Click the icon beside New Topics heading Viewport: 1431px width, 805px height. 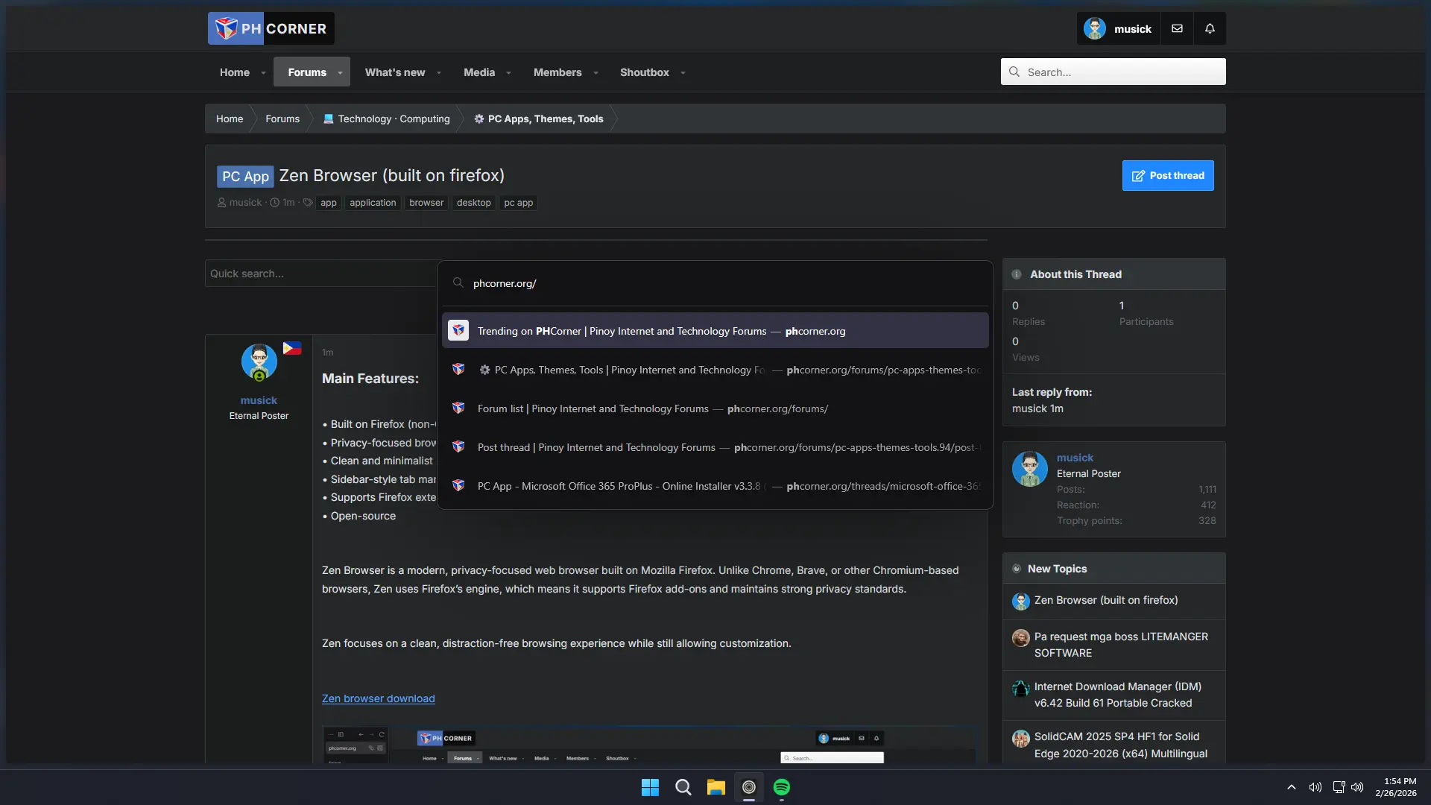click(1017, 569)
